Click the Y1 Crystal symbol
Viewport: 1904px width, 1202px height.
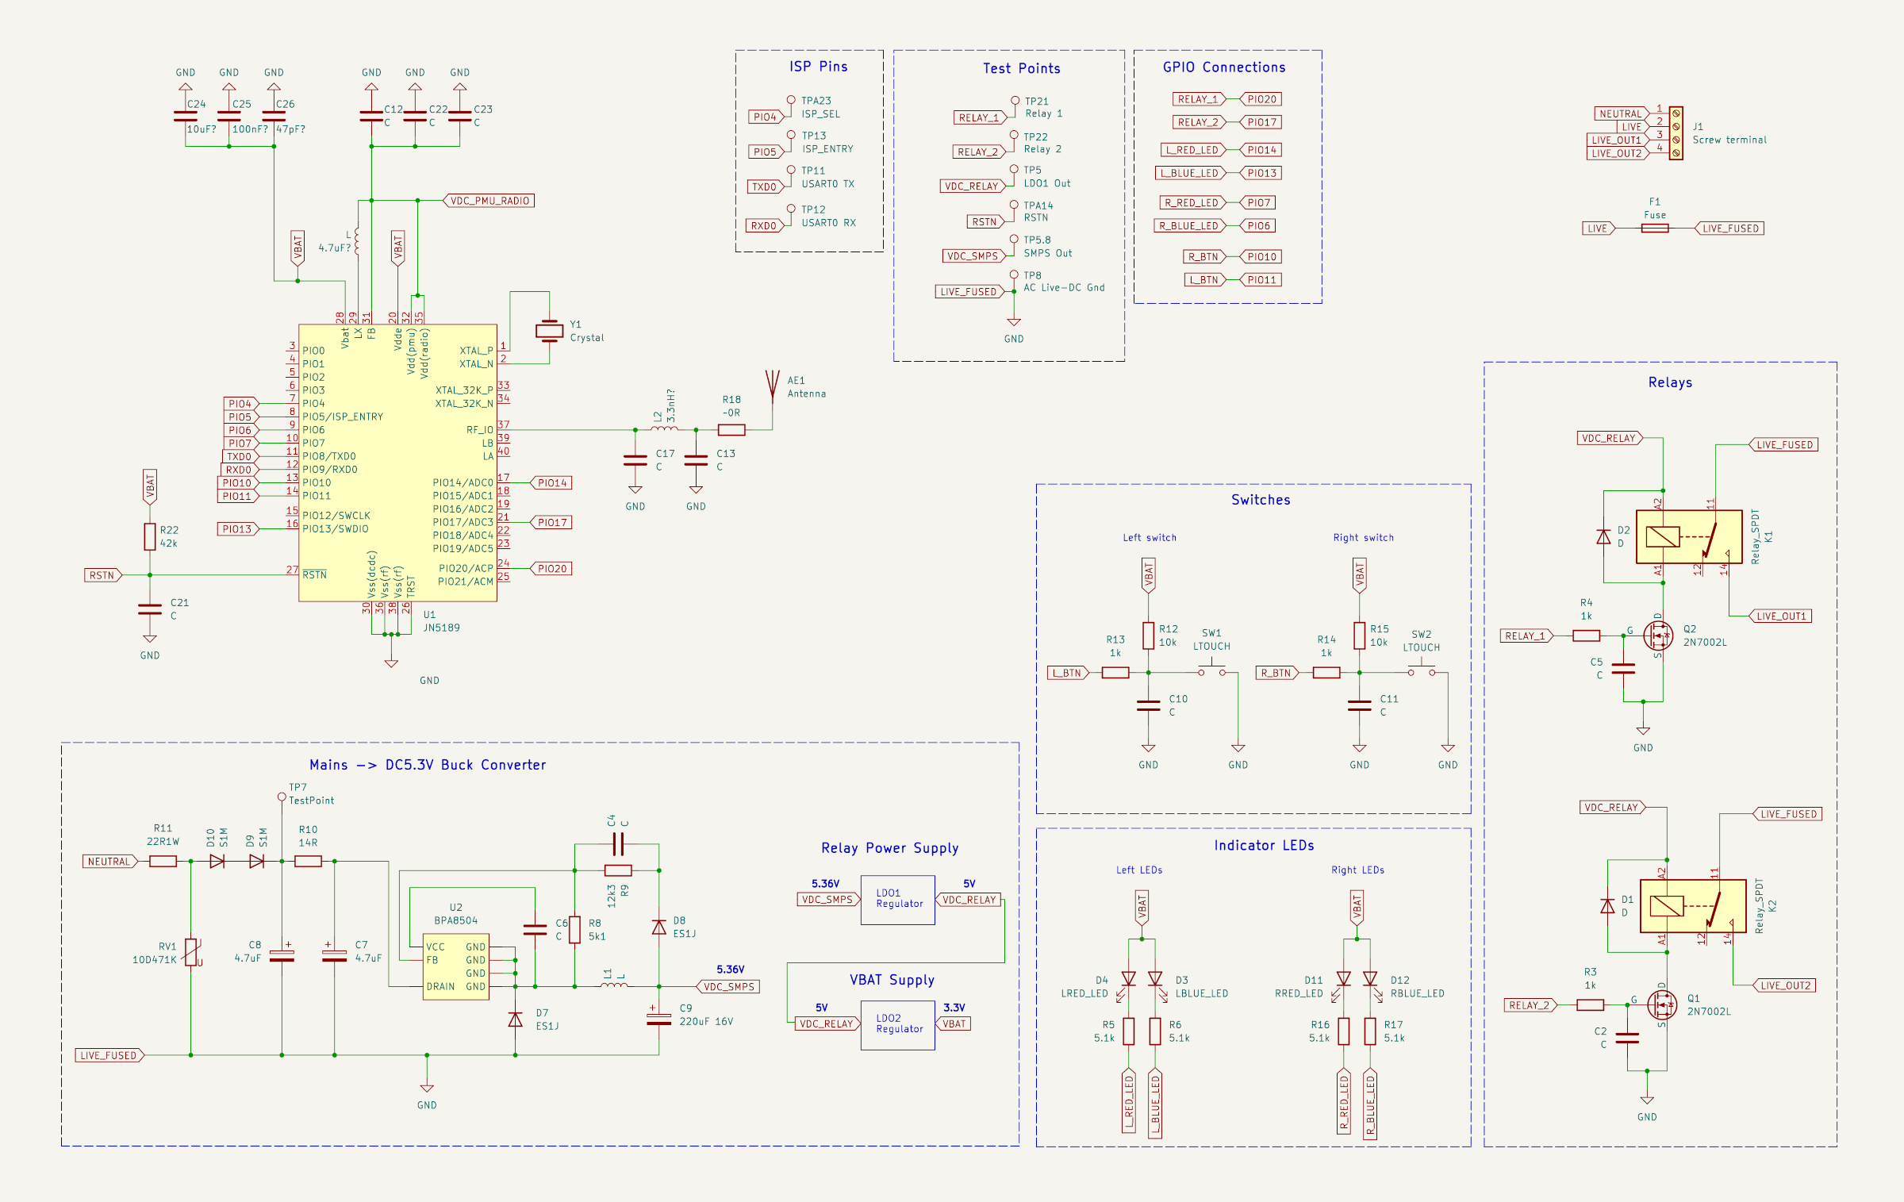point(549,330)
